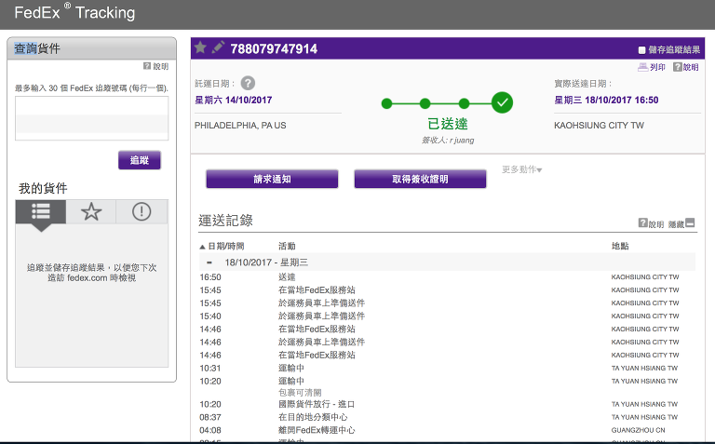Viewport: 715px width, 444px height.
Task: Open 說明 help next to 列印
Action: coord(684,67)
